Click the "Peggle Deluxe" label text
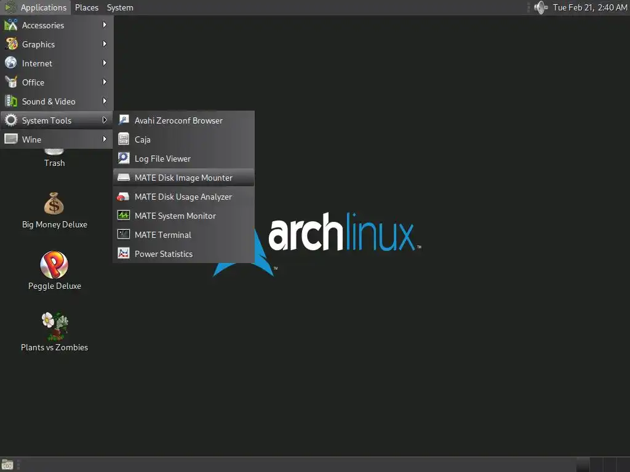The image size is (630, 472). 55,286
